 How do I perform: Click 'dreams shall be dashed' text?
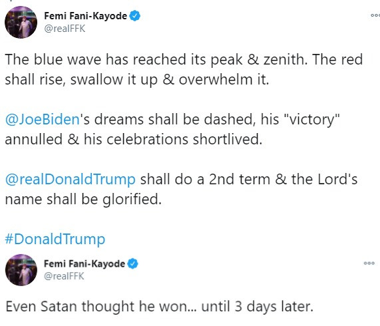[x=175, y=119]
